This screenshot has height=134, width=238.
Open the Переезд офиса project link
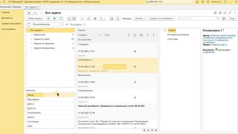pos(219,45)
